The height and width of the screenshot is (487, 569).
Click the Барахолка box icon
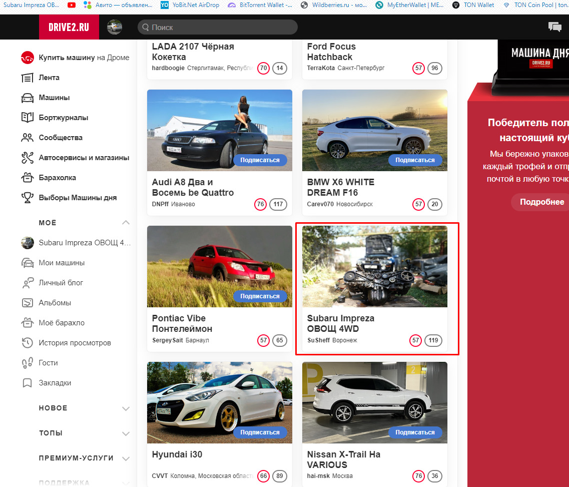[x=27, y=178]
